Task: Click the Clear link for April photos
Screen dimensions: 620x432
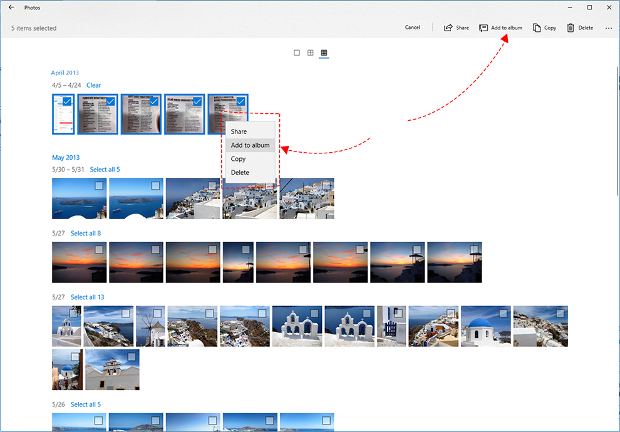Action: [x=94, y=85]
